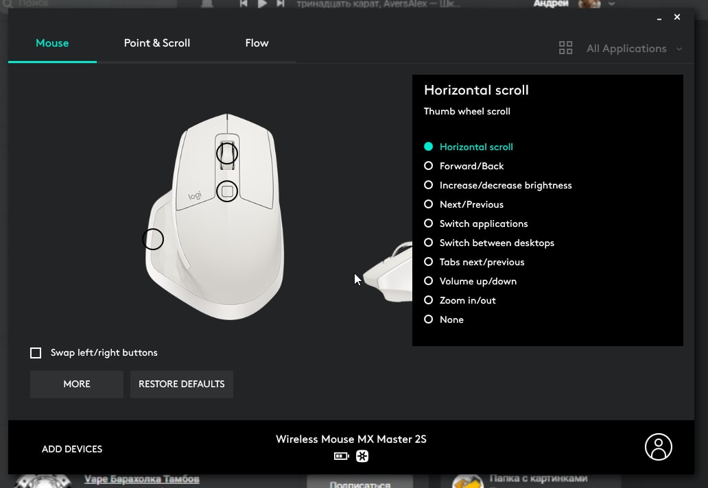
Task: Click the application grid icon
Action: [x=565, y=48]
